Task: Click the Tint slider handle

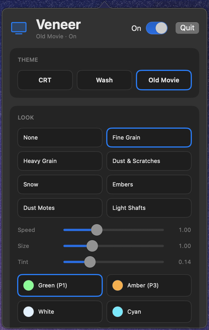Action: point(90,262)
